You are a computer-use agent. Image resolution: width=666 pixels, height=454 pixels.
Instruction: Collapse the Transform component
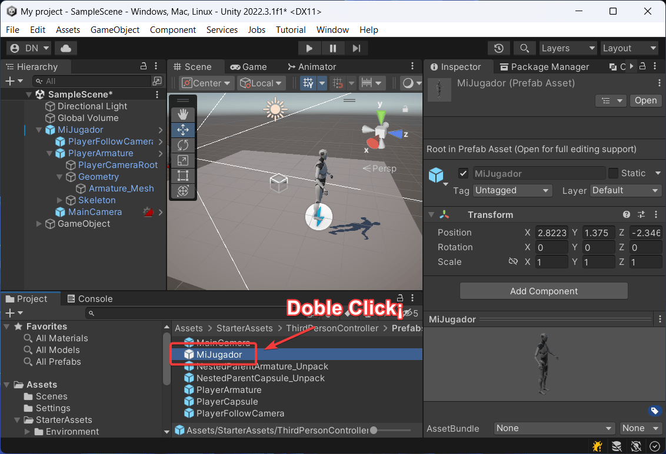click(x=431, y=214)
